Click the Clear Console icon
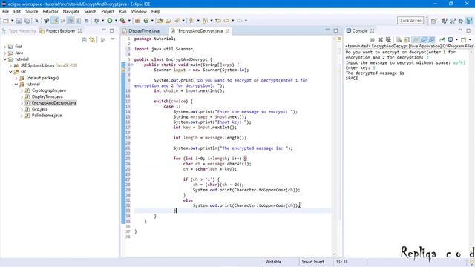 [x=399, y=39]
